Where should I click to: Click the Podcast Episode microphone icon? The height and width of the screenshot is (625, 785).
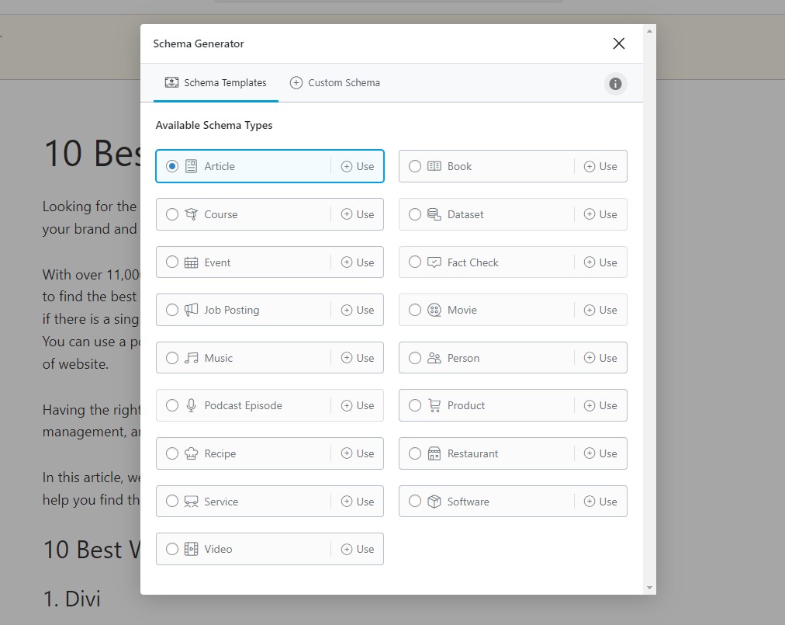[x=192, y=405]
